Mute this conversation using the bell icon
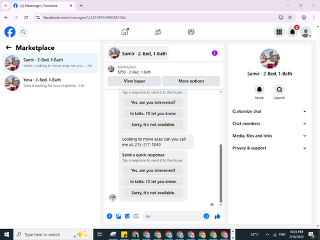 (259, 90)
